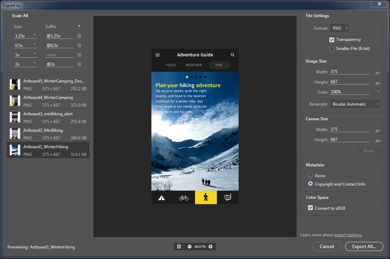Open the export options link
Screen dimensions: 390x259
click(348, 235)
